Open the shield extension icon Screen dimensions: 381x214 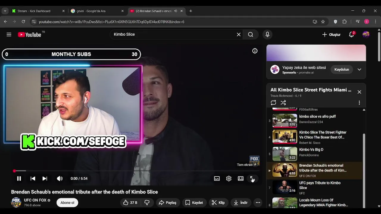click(335, 22)
